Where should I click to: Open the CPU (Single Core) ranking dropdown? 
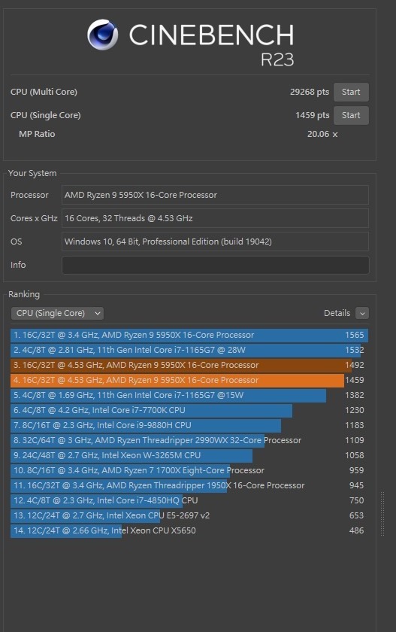pyautogui.click(x=57, y=313)
